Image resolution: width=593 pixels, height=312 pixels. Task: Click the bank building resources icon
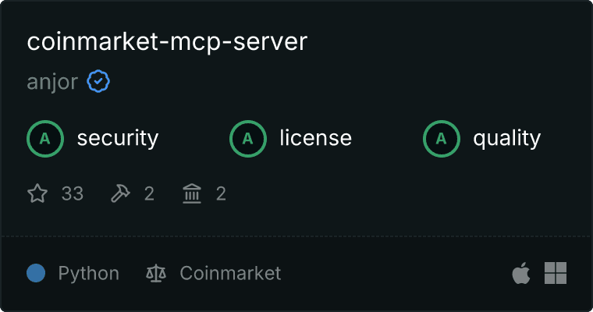(x=192, y=193)
